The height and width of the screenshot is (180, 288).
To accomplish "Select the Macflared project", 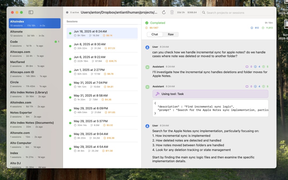I will (35, 64).
